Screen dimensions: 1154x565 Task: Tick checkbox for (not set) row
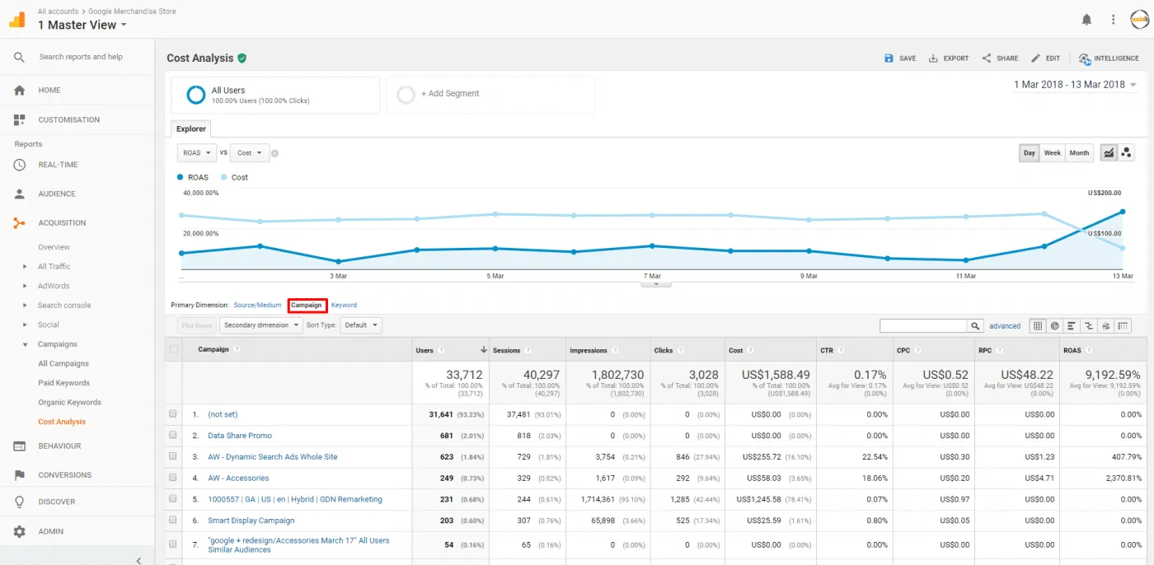pyautogui.click(x=173, y=414)
